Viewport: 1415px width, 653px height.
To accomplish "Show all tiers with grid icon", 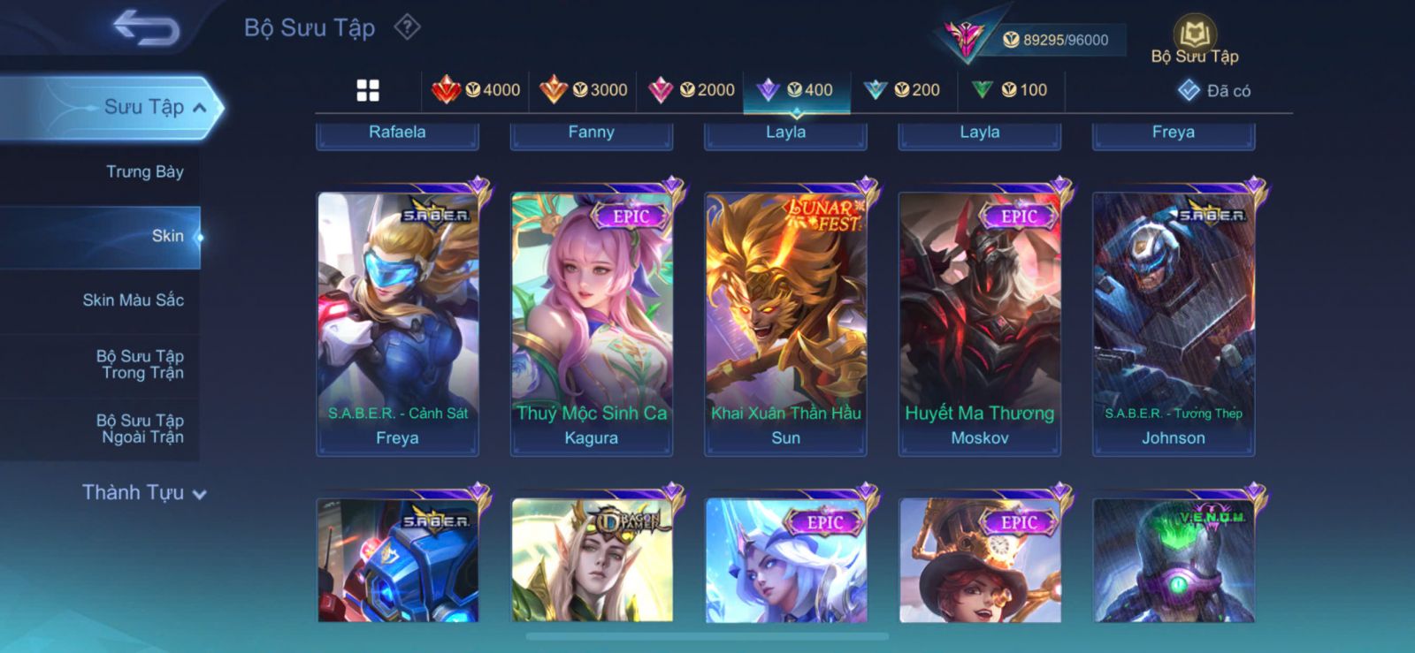I will pos(368,90).
